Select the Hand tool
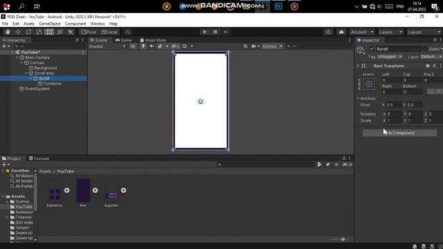The width and height of the screenshot is (443, 249). (x=8, y=32)
